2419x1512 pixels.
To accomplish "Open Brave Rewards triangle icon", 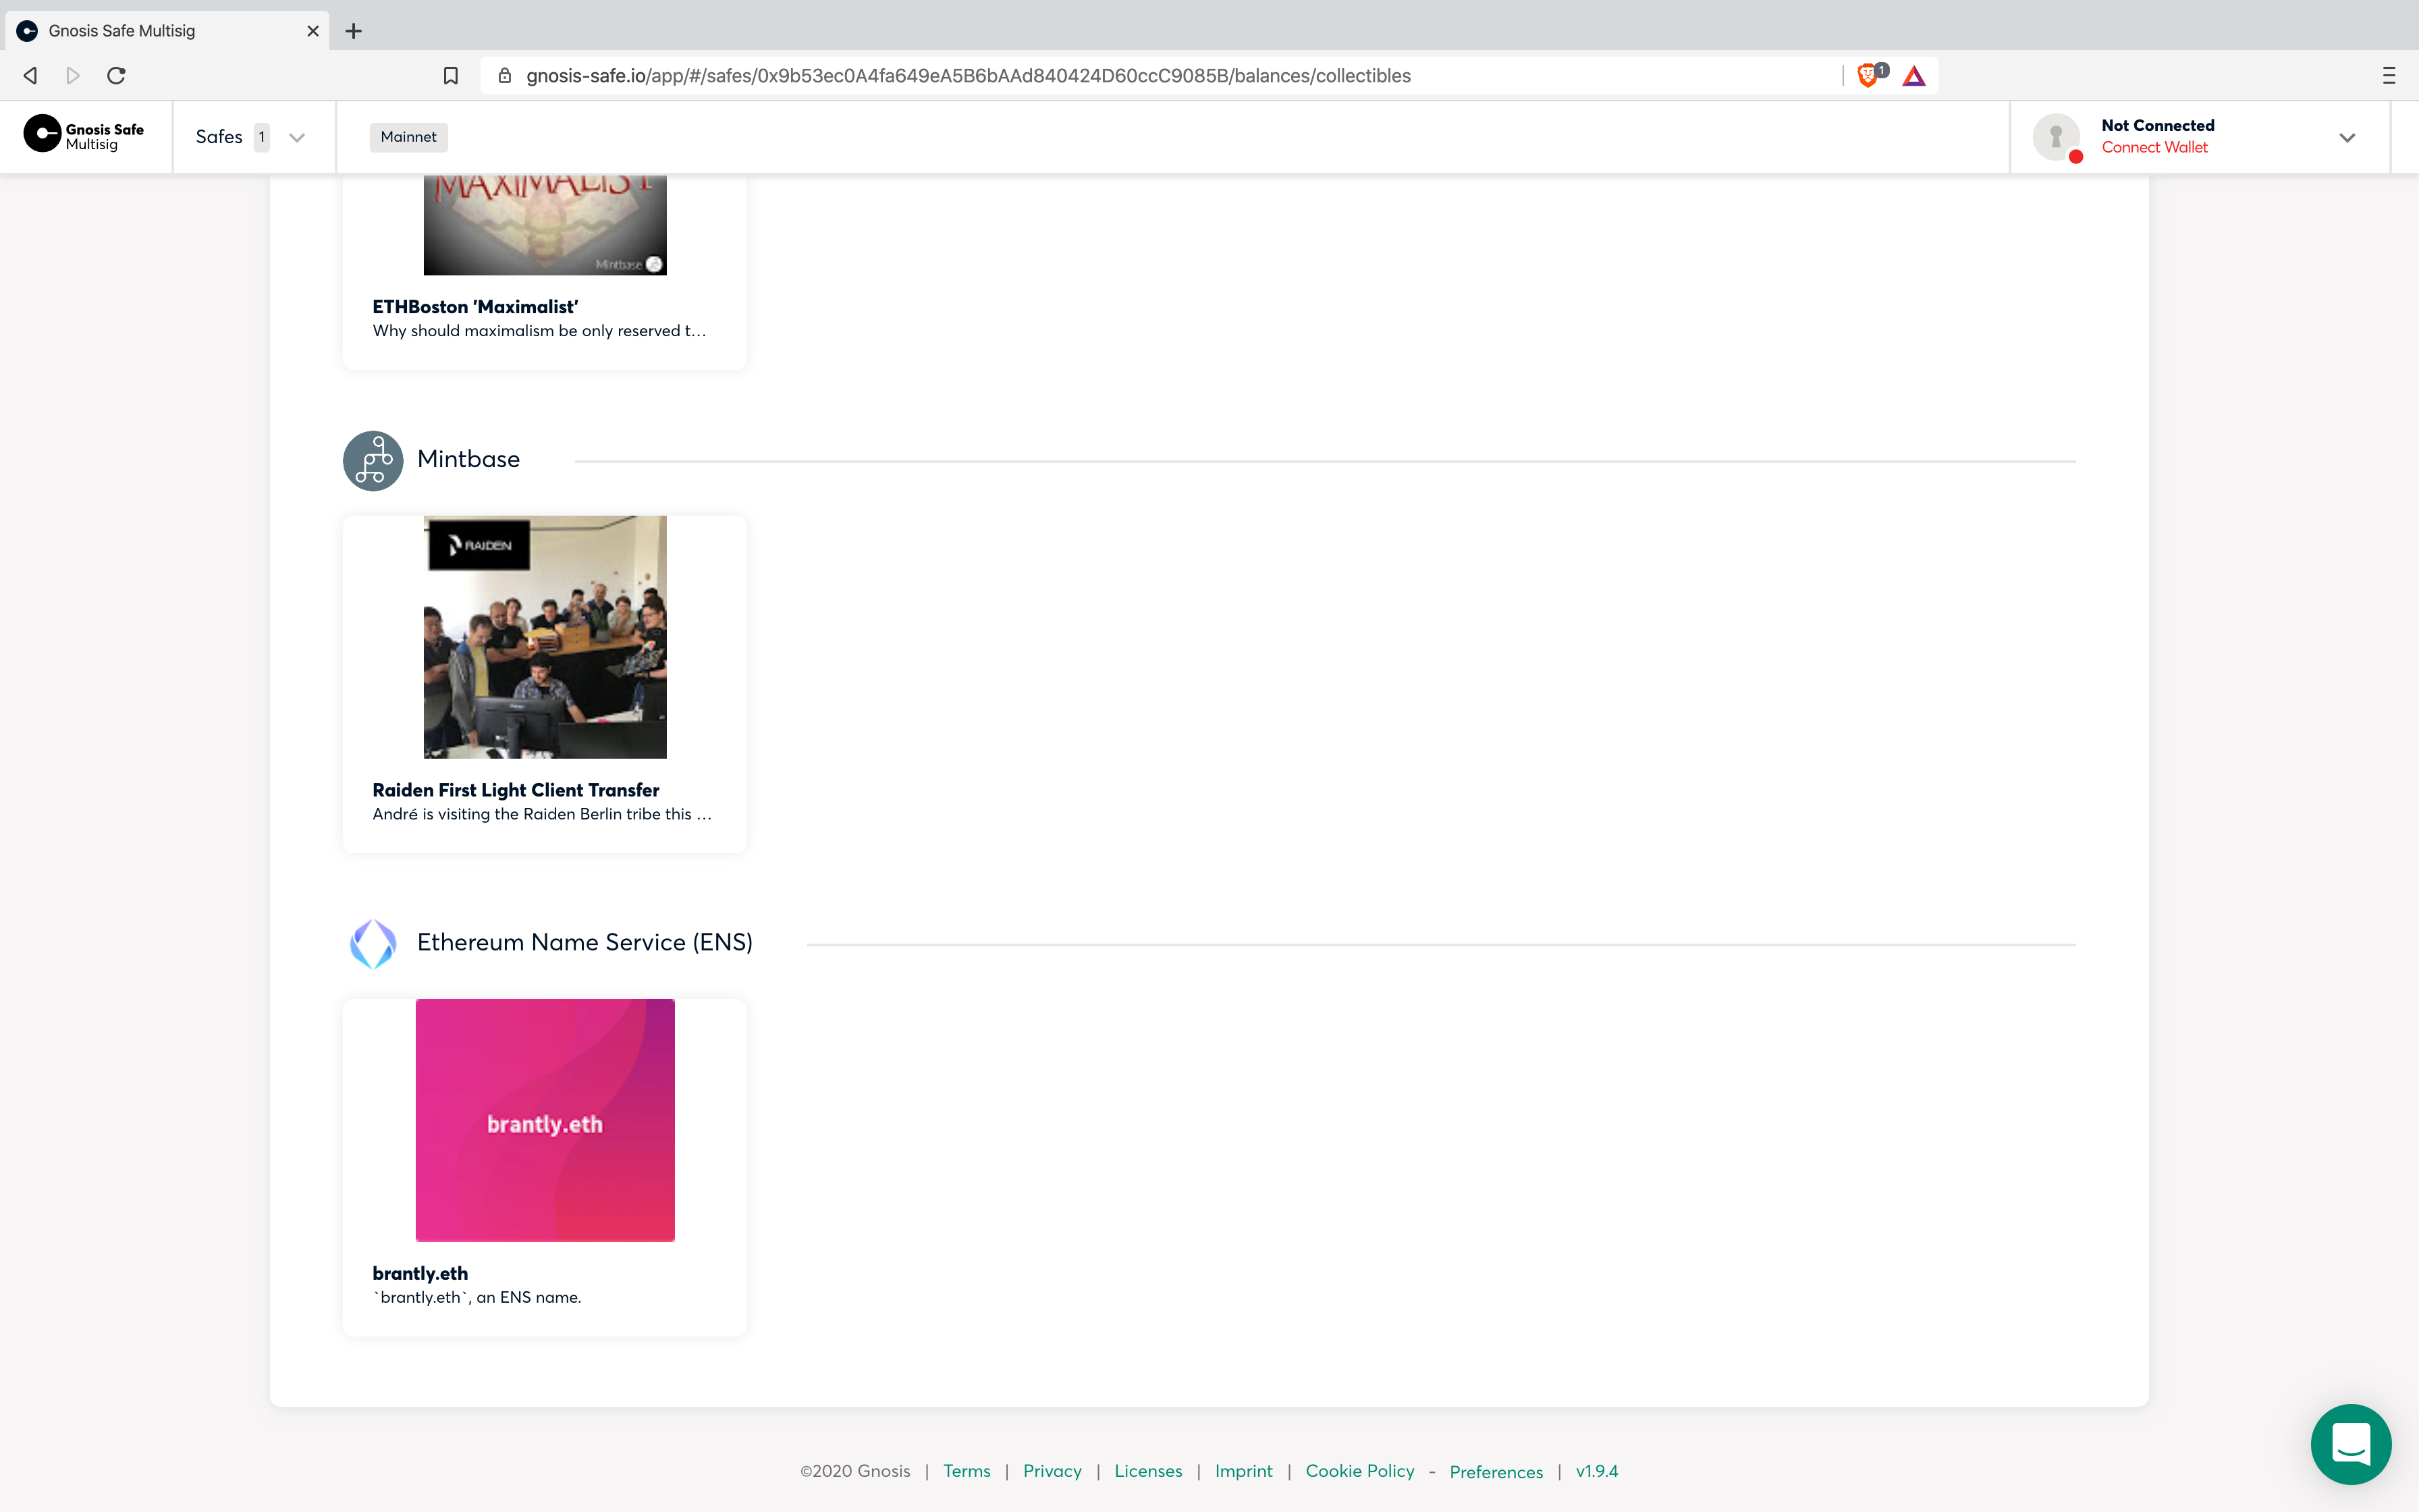I will click(1914, 76).
